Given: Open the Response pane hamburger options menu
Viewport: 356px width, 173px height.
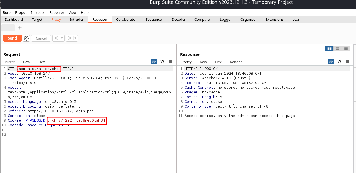Looking at the screenshot, I should click(x=347, y=61).
